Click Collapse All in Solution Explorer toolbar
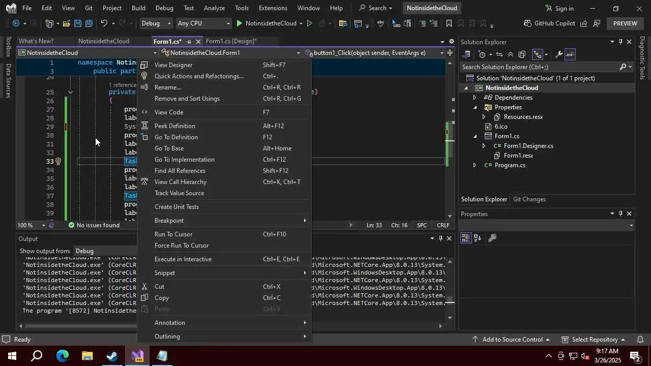Image resolution: width=651 pixels, height=366 pixels. (511, 54)
